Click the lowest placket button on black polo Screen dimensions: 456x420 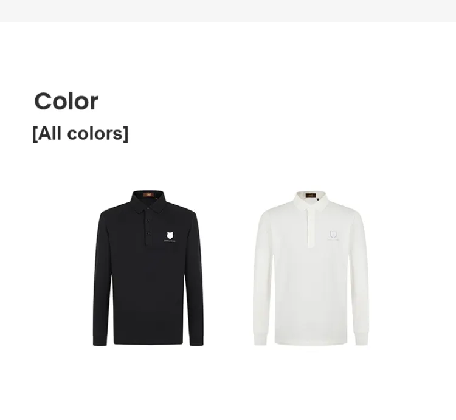(x=148, y=233)
